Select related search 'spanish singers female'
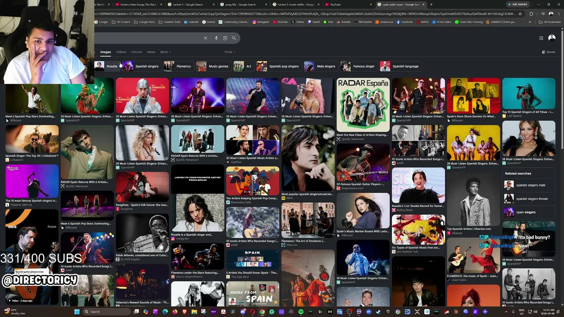564x317 pixels. pos(529,199)
